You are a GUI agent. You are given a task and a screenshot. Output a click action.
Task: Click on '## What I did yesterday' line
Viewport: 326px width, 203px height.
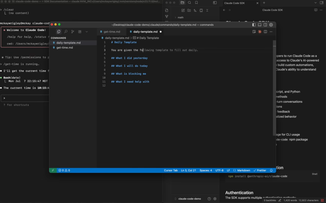[129, 58]
